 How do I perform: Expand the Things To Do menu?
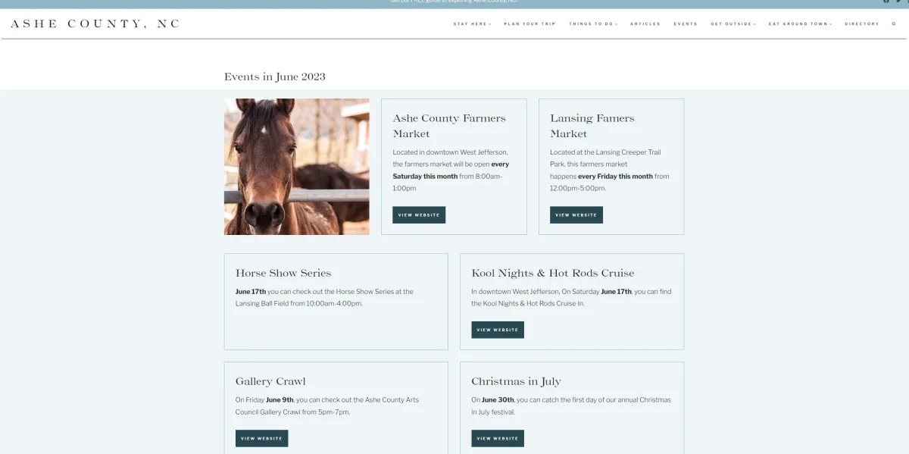click(593, 24)
